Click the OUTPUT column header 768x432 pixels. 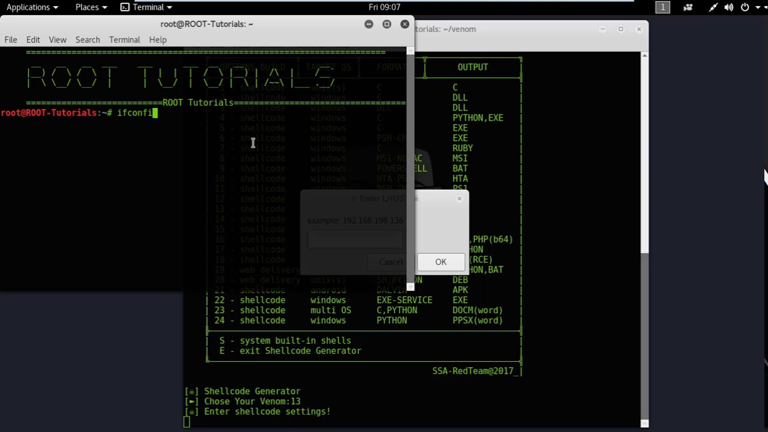pos(473,67)
